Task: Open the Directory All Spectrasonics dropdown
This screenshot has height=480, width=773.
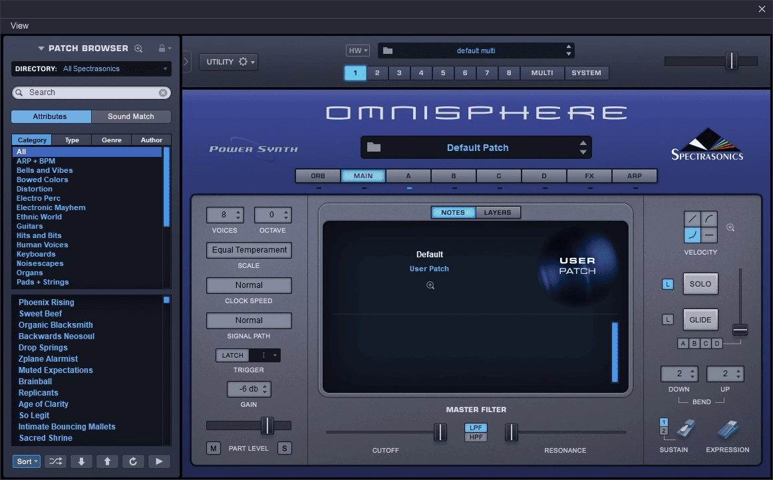Action: 91,68
